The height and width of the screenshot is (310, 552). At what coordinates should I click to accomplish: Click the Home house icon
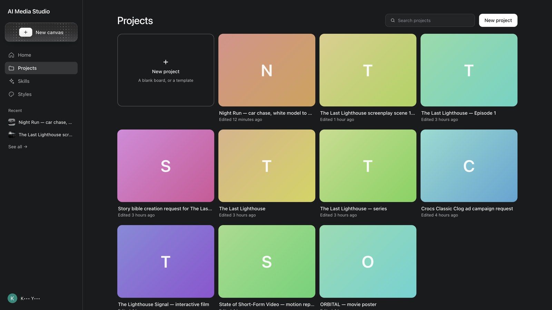(x=11, y=55)
